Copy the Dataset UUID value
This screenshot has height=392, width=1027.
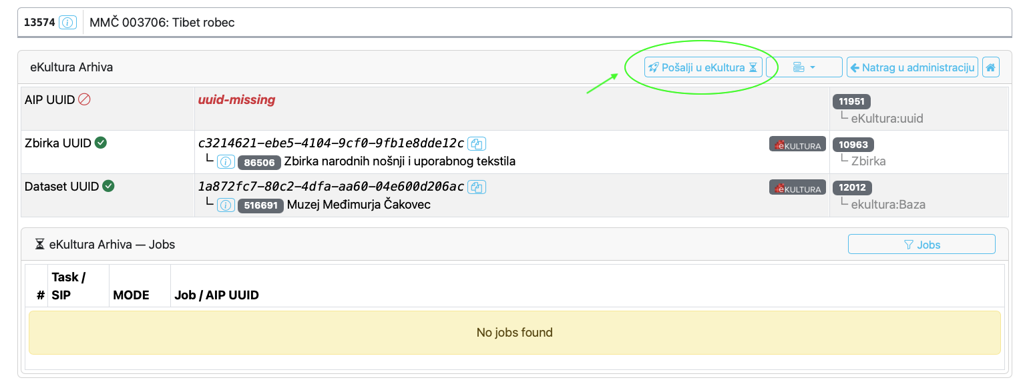coord(476,187)
